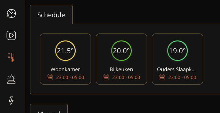Click the play scenes sidebar icon
Screen dimensions: 220x113
[11, 35]
